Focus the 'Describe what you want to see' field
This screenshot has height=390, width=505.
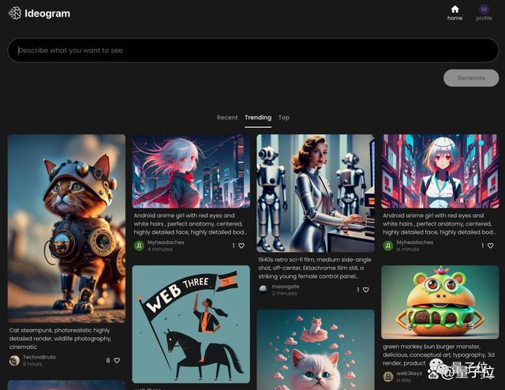pos(252,51)
